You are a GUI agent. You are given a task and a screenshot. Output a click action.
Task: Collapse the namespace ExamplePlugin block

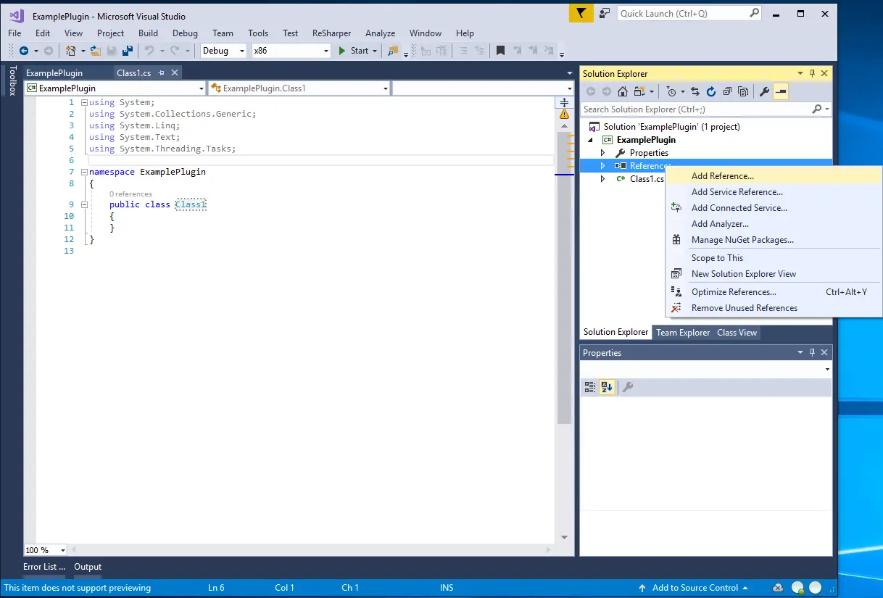click(x=84, y=172)
